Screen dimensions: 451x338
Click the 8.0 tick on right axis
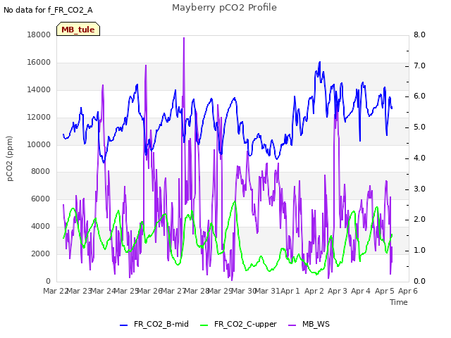419,35
